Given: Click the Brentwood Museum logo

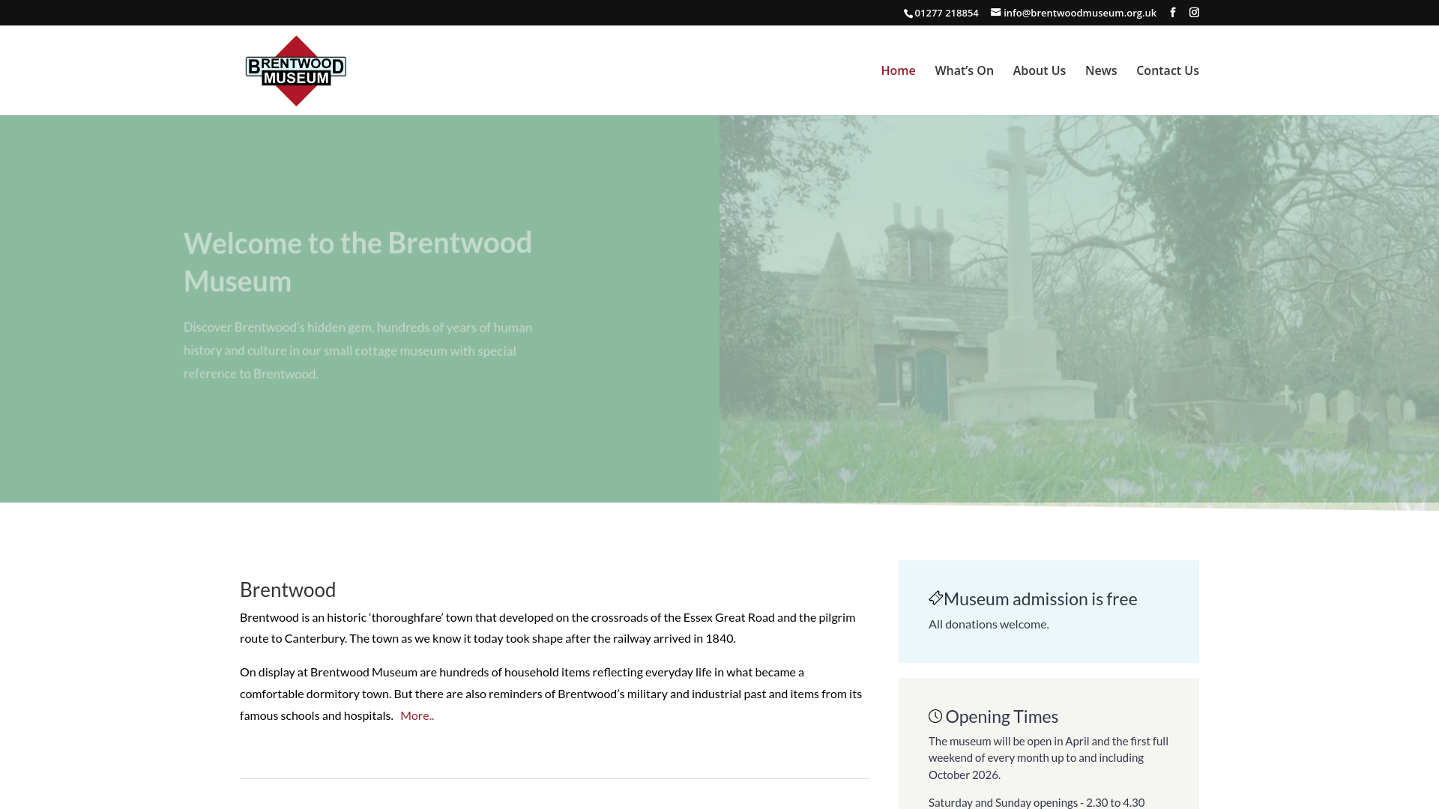Looking at the screenshot, I should coord(296,70).
